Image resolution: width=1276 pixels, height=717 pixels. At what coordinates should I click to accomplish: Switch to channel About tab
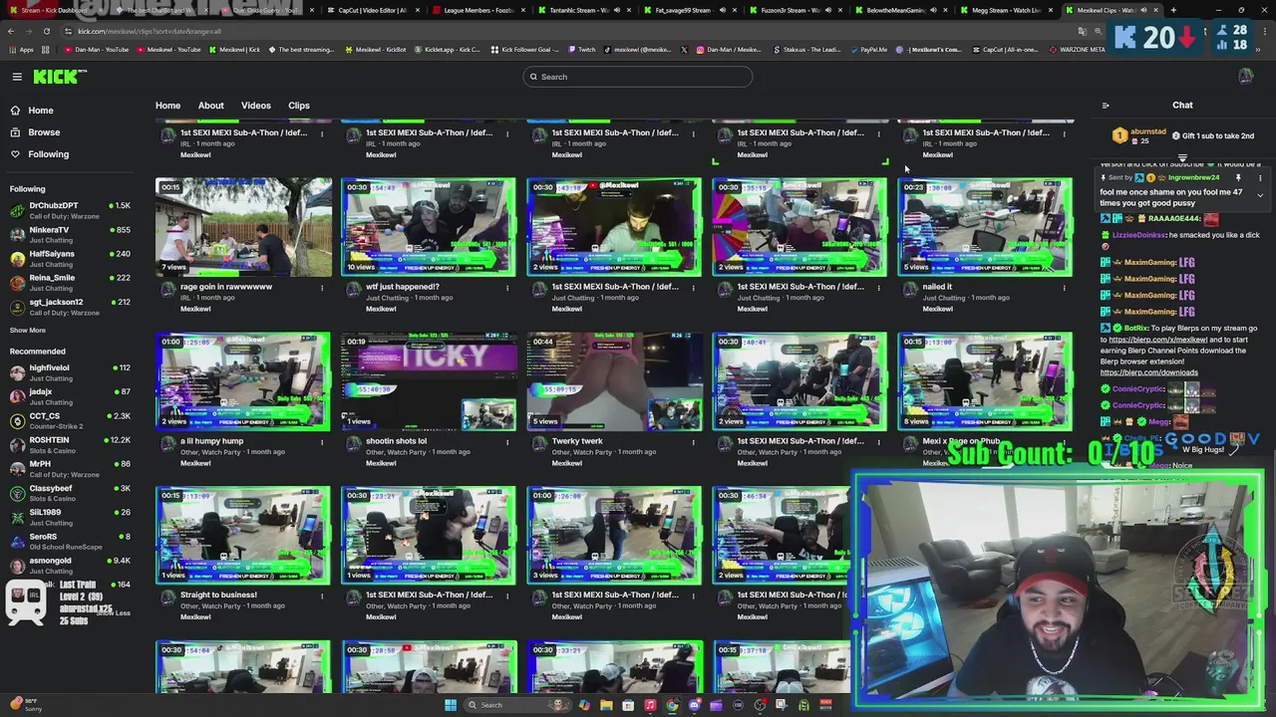pos(210,106)
